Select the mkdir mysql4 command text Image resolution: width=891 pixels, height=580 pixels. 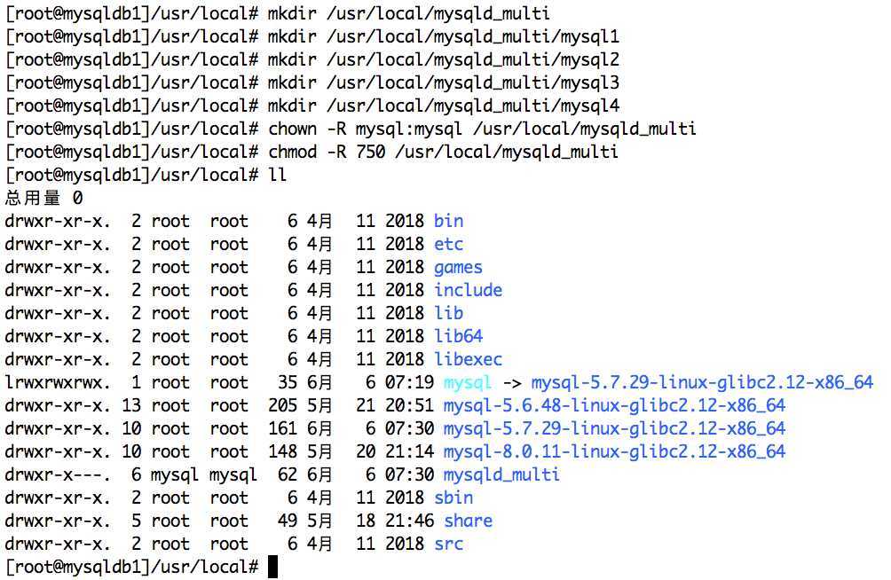pyautogui.click(x=444, y=106)
